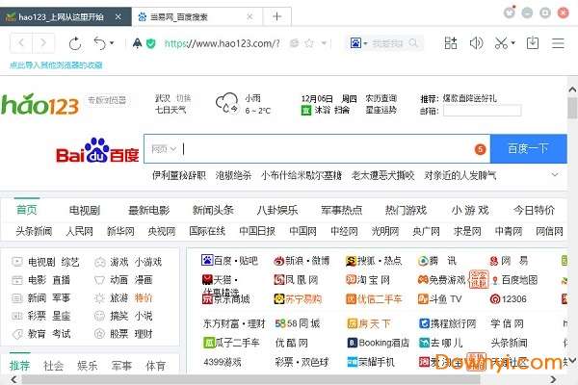Click the 苏宁易购 icon

point(279,298)
